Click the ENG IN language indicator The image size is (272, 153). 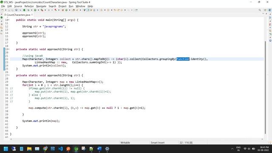238,149
